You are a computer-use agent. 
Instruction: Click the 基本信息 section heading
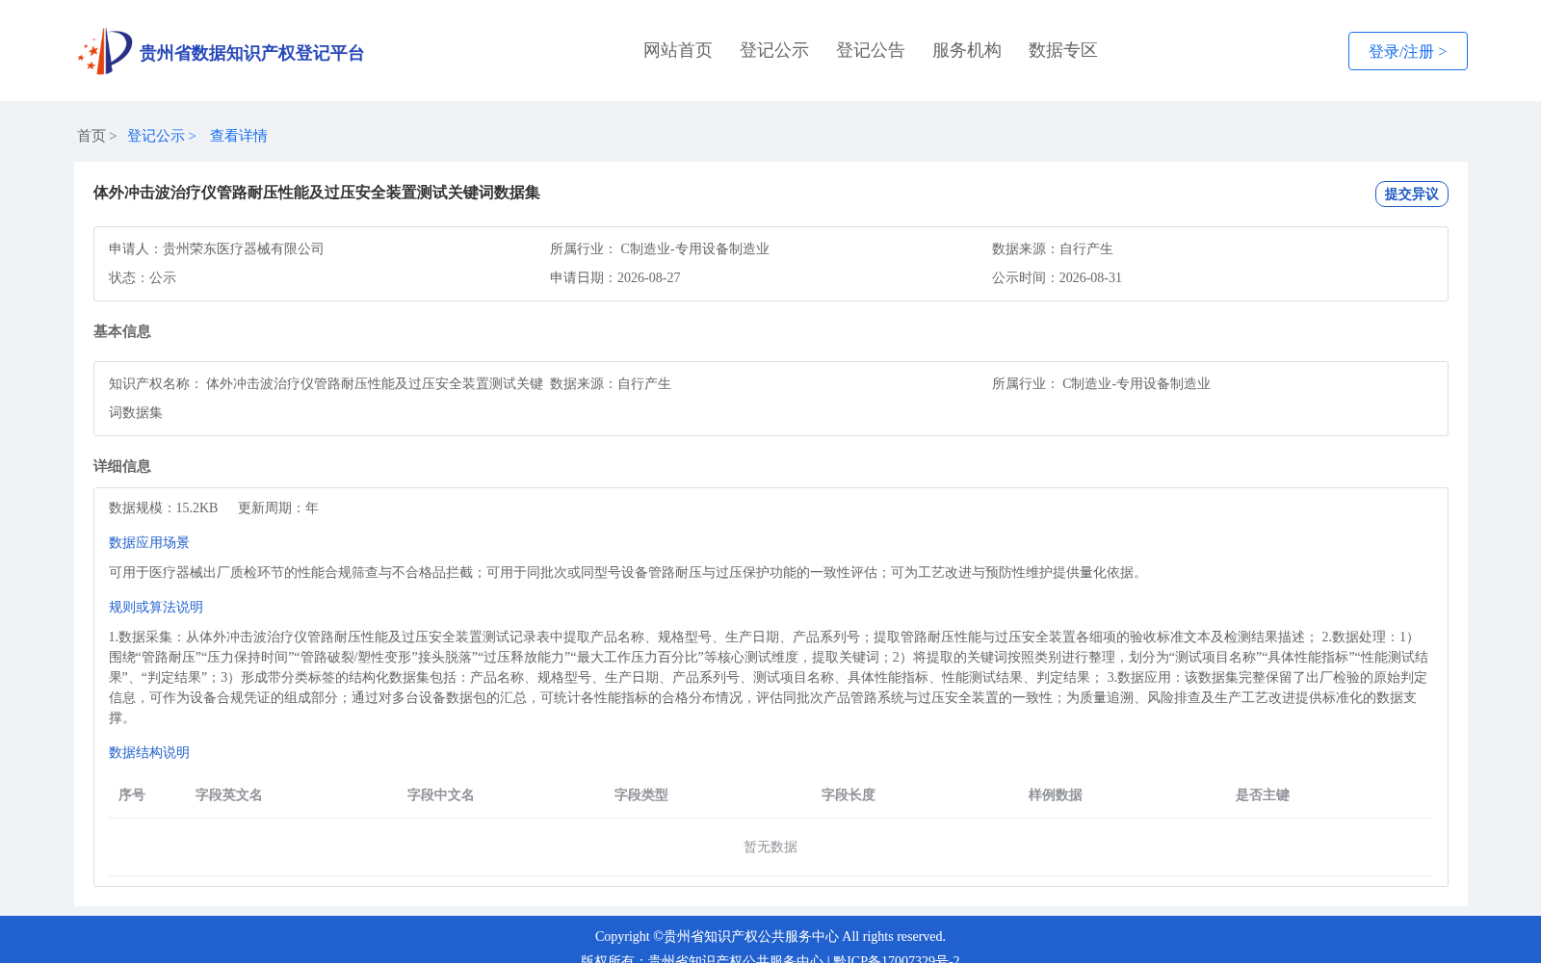pos(122,331)
